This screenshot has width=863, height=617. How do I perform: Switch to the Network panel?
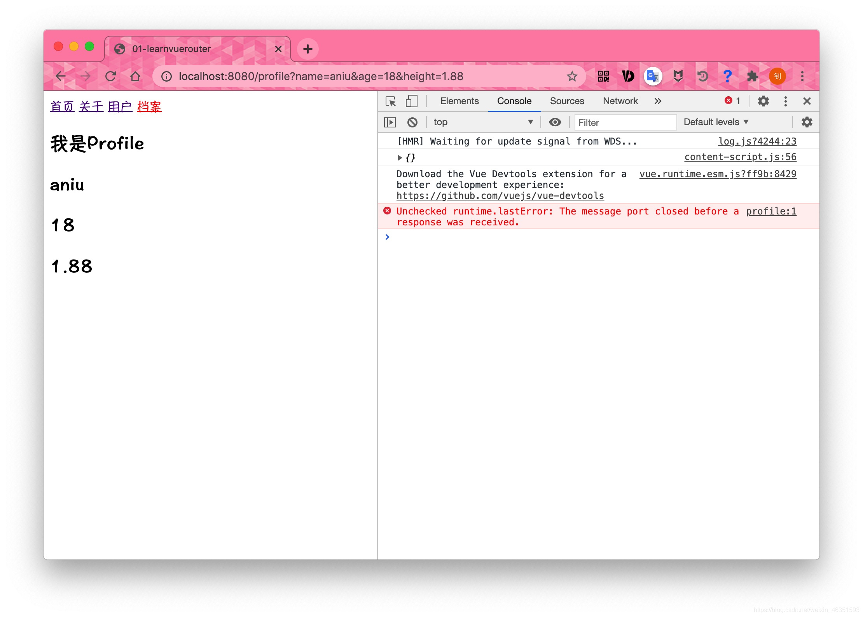click(x=620, y=101)
